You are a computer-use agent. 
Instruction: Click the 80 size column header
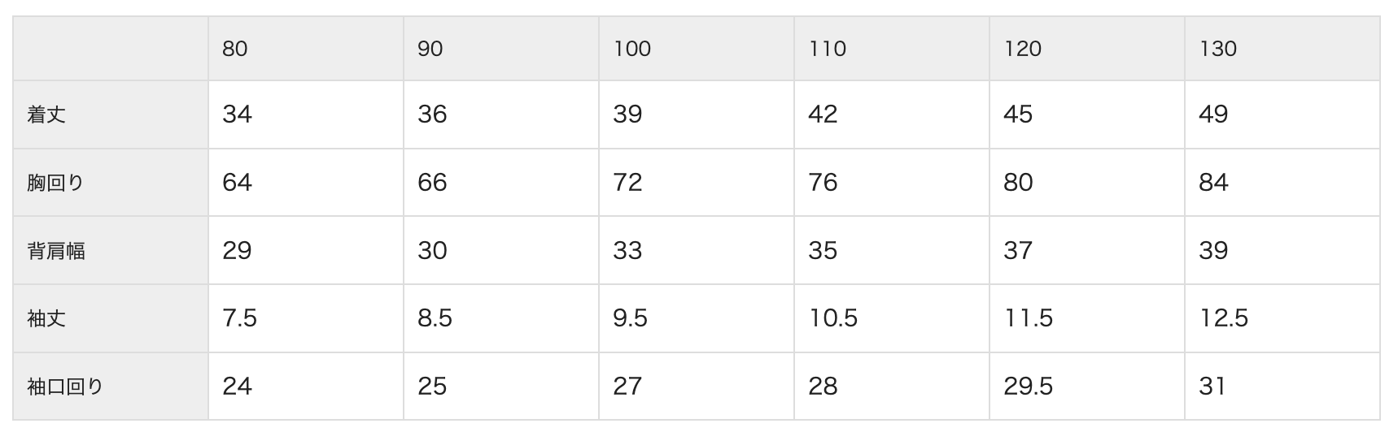pyautogui.click(x=235, y=49)
